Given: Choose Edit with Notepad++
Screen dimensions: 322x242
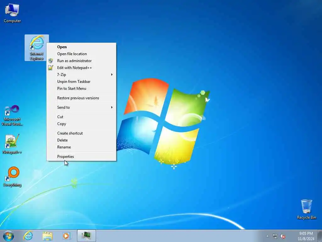Looking at the screenshot, I should (x=81, y=68).
